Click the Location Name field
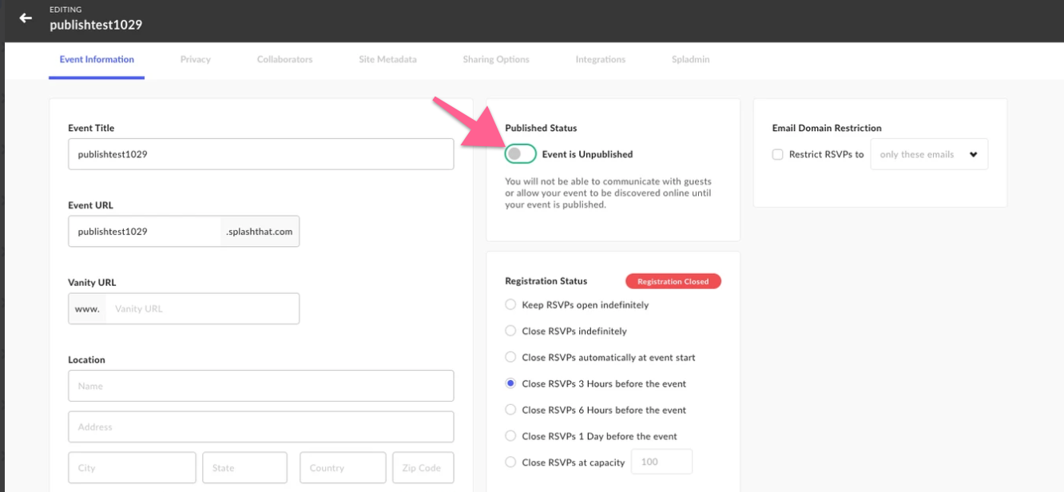 click(261, 386)
